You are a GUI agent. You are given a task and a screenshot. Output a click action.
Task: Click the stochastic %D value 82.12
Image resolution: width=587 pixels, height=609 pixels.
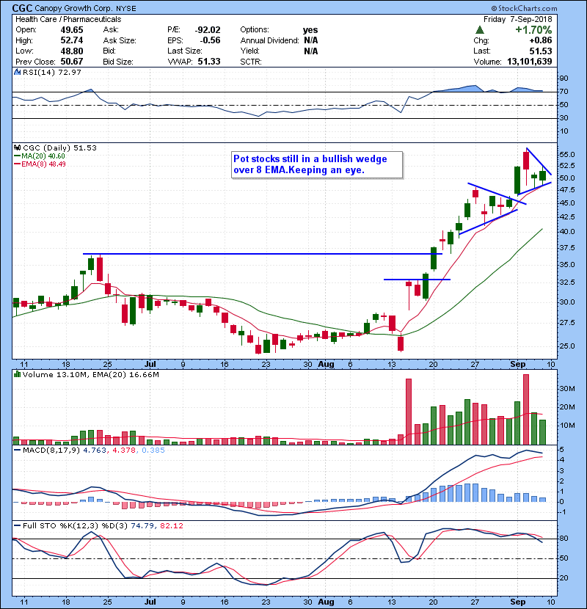click(171, 525)
